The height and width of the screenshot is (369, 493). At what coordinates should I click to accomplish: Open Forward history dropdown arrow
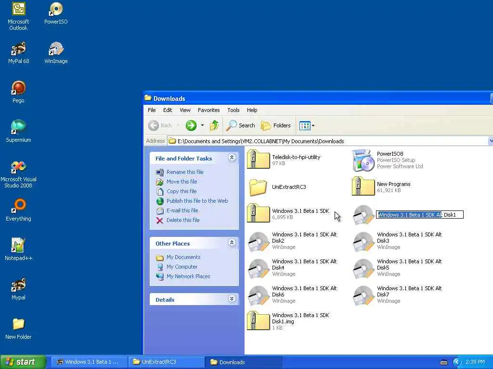pyautogui.click(x=202, y=125)
